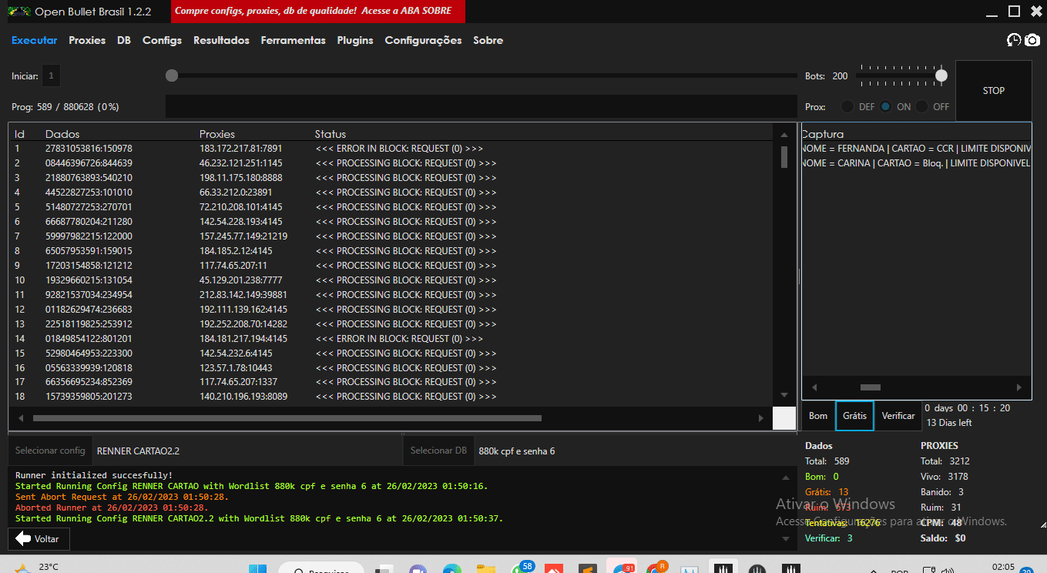The image size is (1047, 573).
Task: Open the Sobre tab
Action: pos(488,40)
